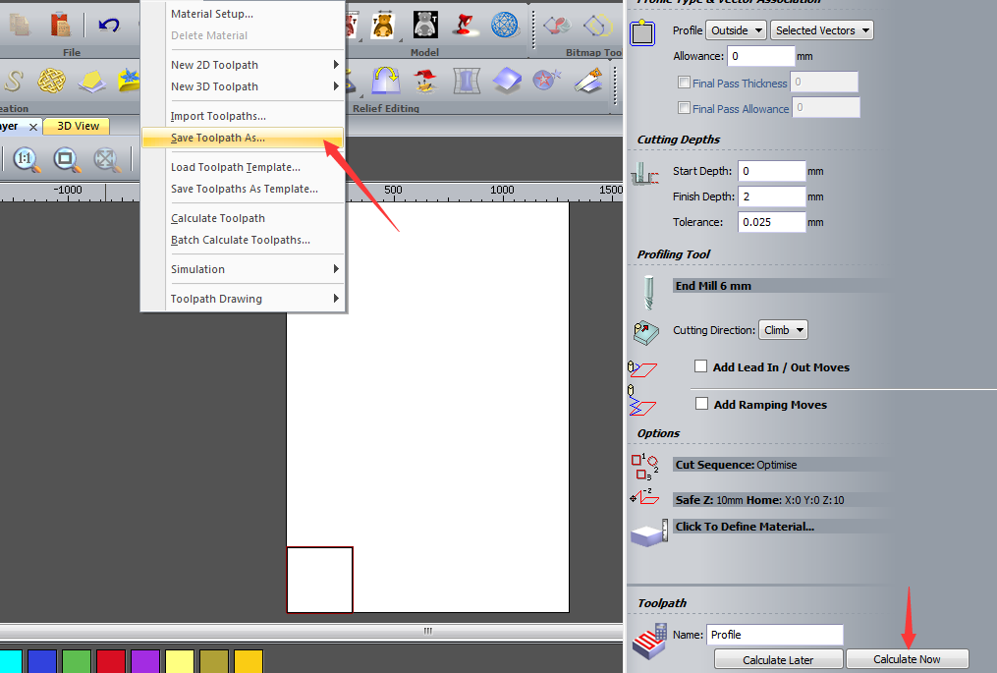997x673 pixels.
Task: Click the red desk lamp icon
Action: pos(465,25)
